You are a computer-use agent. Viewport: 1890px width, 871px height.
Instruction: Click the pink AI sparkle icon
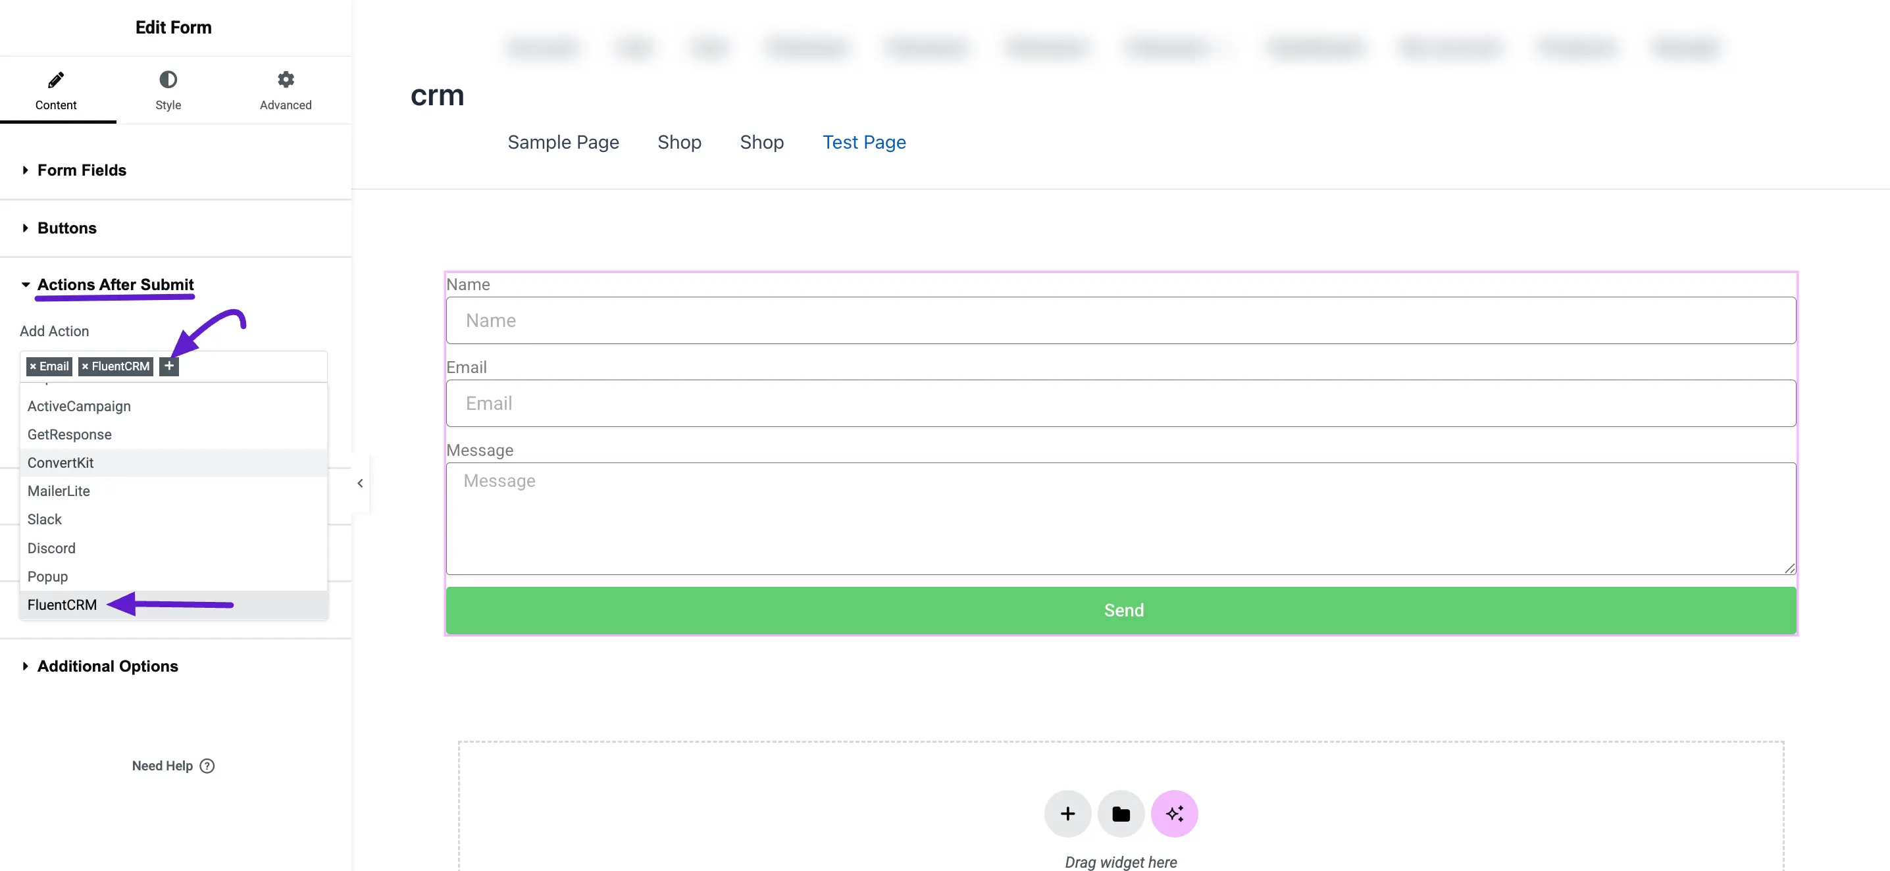click(1175, 813)
